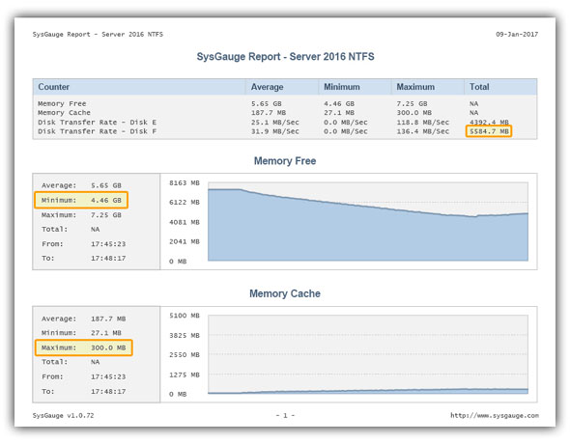Click the SysGauge v1.0.72 footer text
570x444 pixels.
63,415
